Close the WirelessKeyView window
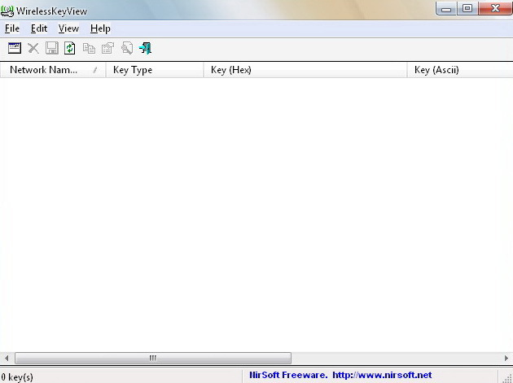The image size is (513, 383). [x=495, y=8]
